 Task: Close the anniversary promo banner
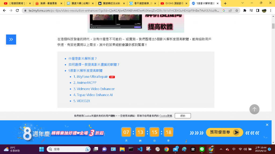click(267, 125)
